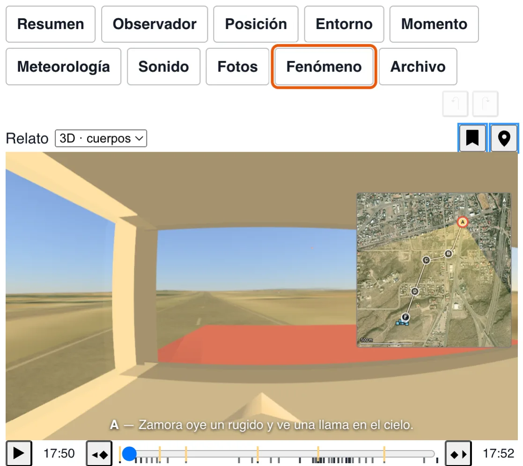The image size is (523, 466).
Task: Expand the Relato view mode dropdown
Action: point(101,138)
